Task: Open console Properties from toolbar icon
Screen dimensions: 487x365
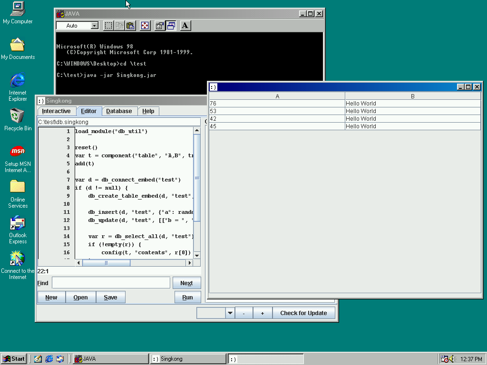Action: tap(160, 26)
